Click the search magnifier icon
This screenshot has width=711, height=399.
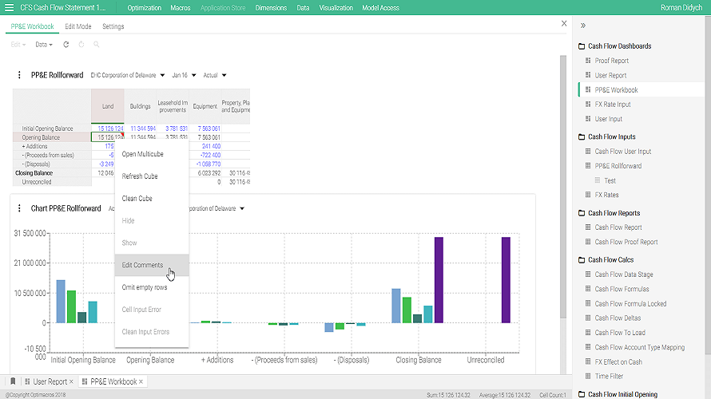click(x=96, y=45)
